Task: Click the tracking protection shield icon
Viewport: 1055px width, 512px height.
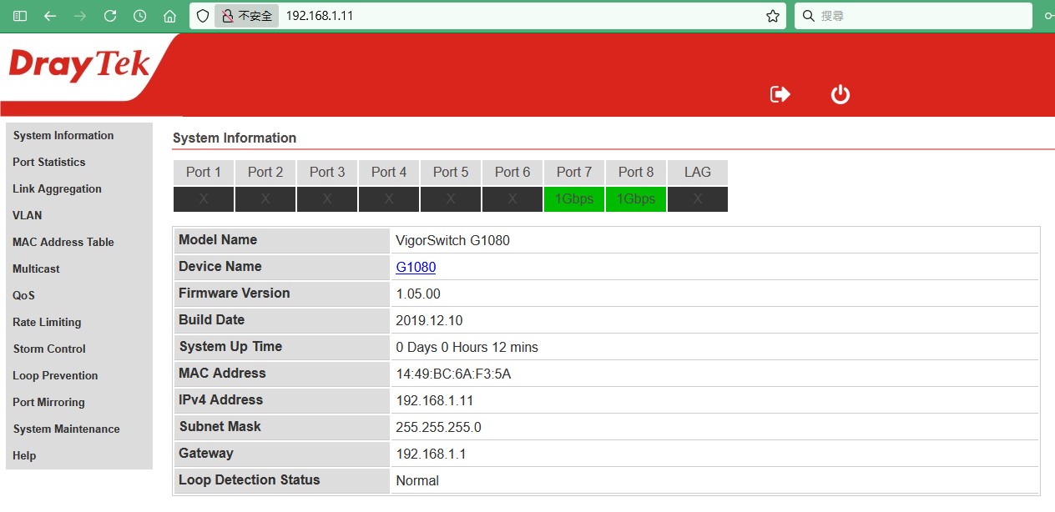Action: point(203,16)
